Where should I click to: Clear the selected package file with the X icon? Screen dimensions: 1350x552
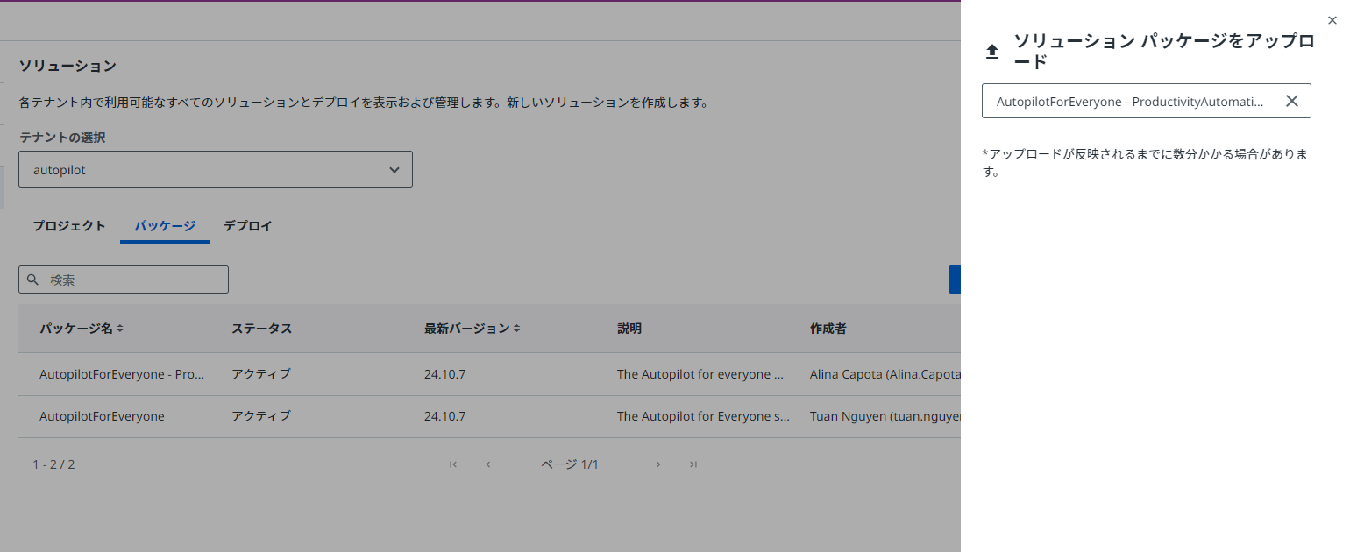(x=1292, y=101)
